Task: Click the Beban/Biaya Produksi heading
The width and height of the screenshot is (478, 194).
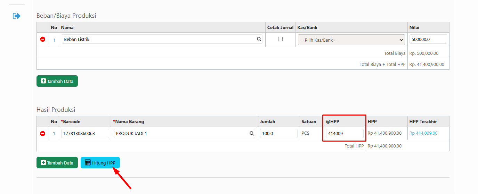Action: 66,16
